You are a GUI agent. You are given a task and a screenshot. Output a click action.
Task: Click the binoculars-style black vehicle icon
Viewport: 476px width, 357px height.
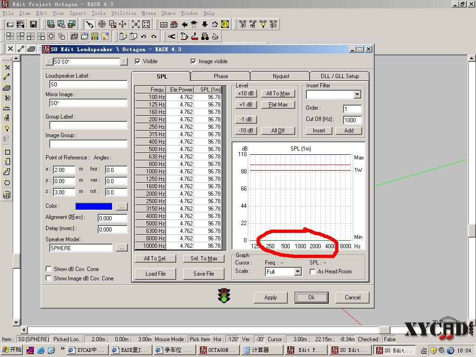(x=205, y=36)
